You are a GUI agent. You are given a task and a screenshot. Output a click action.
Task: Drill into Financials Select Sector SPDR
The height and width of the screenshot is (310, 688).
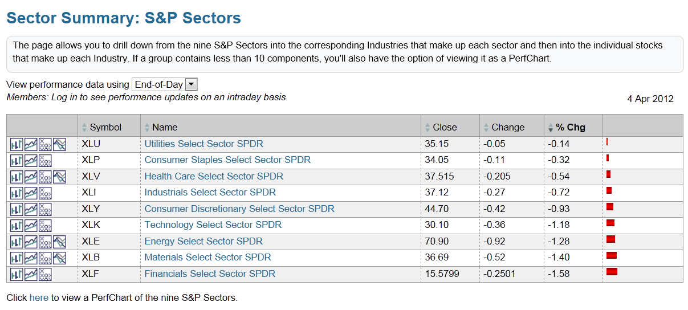click(210, 274)
